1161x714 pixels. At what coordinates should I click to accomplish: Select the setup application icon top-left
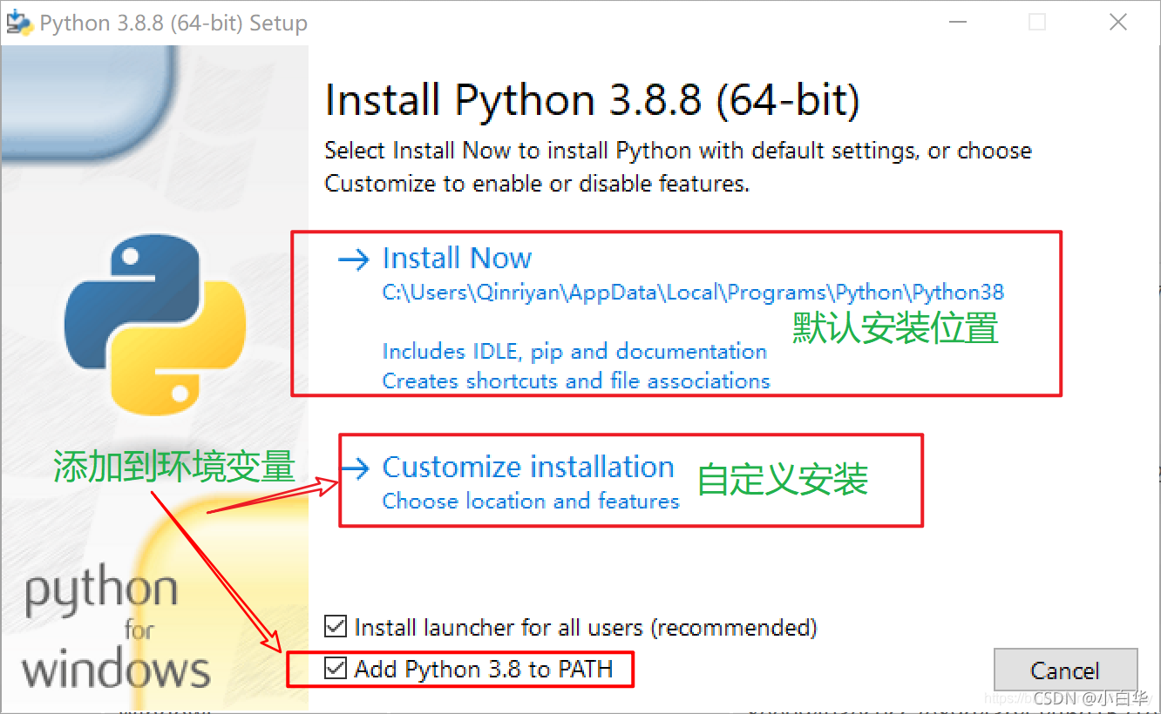click(x=19, y=22)
